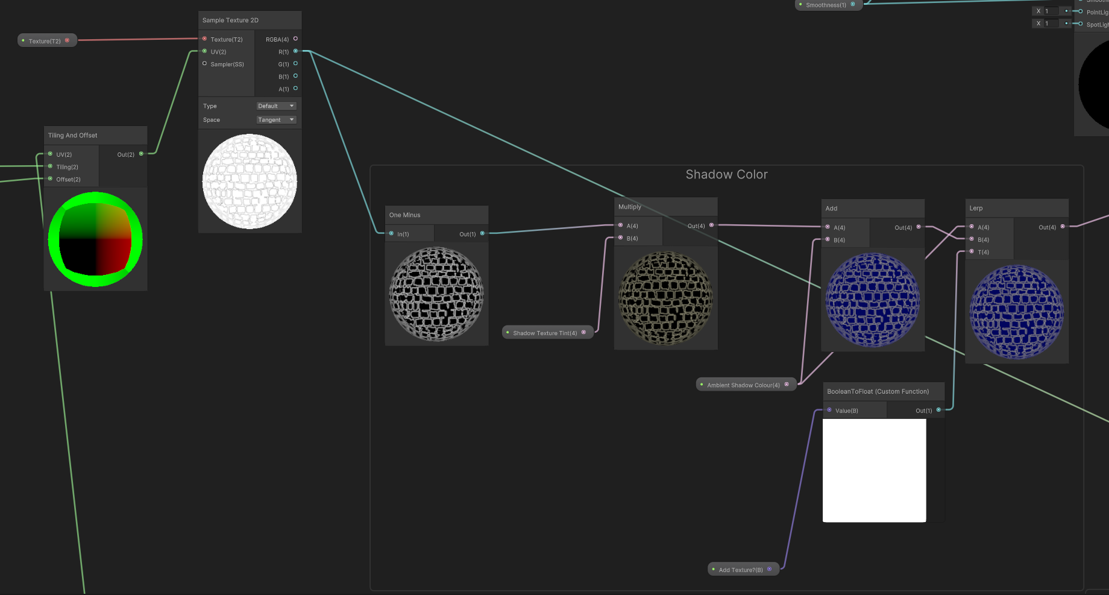Click the Tiling And Offset preview thumbnail

click(95, 239)
